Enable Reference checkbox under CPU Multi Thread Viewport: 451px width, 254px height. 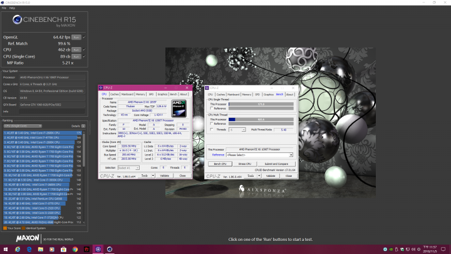[x=212, y=124]
